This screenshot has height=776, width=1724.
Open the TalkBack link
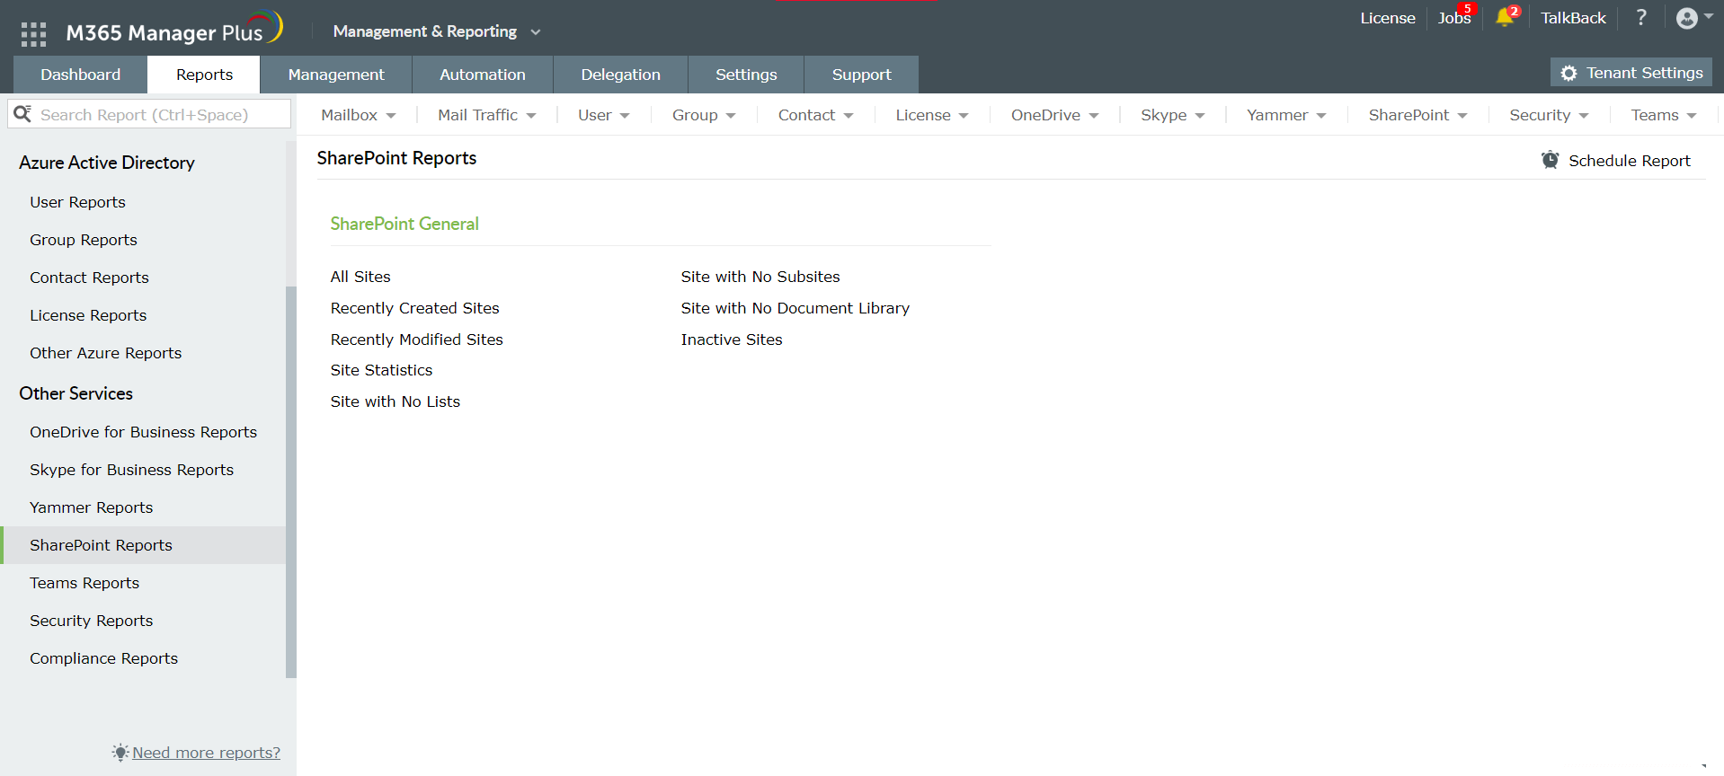point(1573,18)
